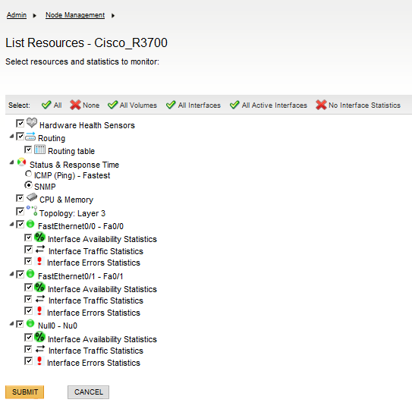Click the Hardware Health Sensors heart icon
Viewport: 412px width, 409px height.
pos(32,123)
